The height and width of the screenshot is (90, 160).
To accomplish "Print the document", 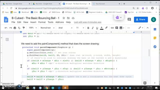I will [15, 28].
